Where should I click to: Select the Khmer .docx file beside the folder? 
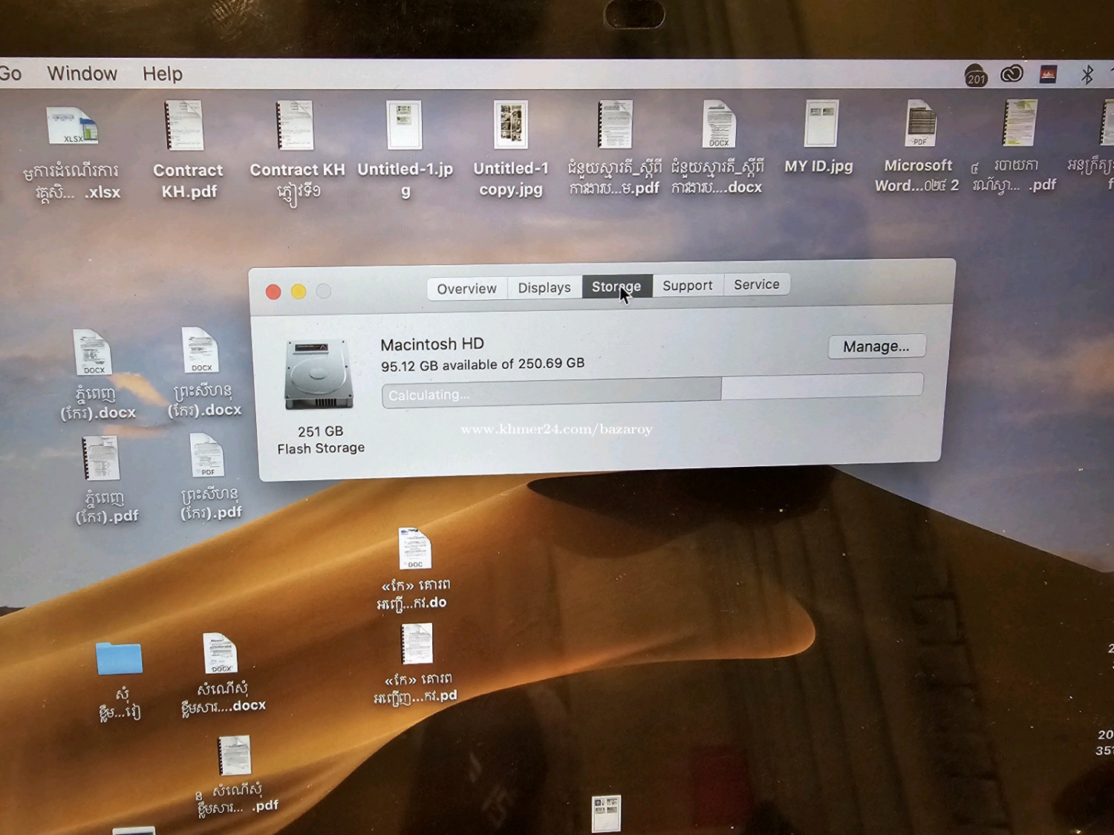coord(220,654)
